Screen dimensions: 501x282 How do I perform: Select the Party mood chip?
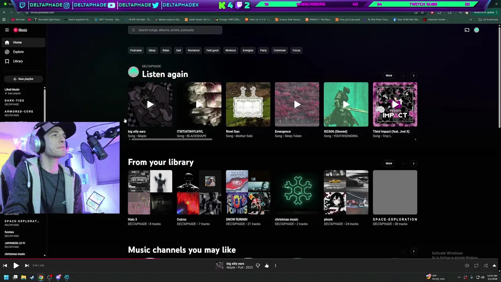coord(263,50)
